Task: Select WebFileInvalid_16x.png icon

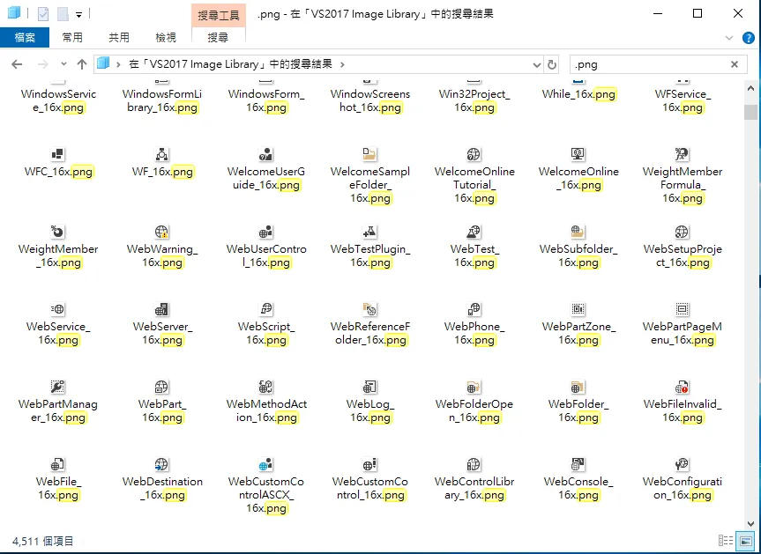Action: coord(682,388)
